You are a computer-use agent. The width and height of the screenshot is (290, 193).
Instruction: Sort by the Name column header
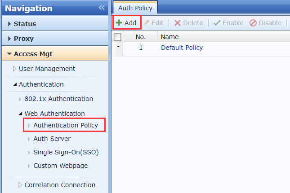[x=170, y=37]
